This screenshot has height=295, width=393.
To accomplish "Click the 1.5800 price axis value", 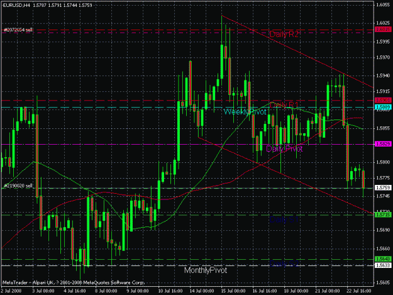I will [383, 162].
